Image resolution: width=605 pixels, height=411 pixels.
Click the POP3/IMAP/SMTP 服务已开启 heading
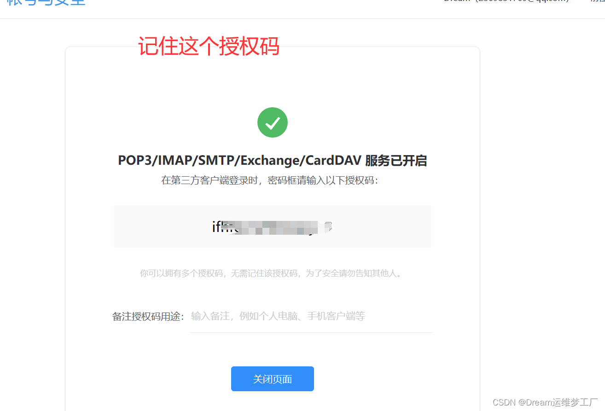coord(273,161)
